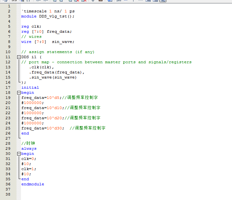Click the '// port map - connection' comment line

pos(106,62)
